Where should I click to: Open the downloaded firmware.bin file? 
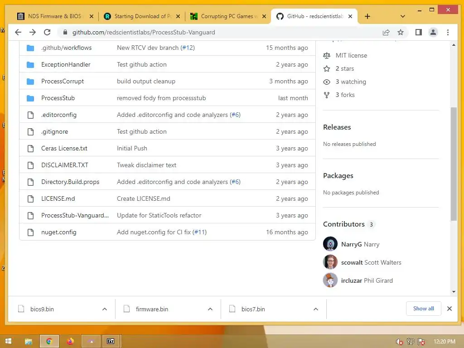[x=152, y=309]
